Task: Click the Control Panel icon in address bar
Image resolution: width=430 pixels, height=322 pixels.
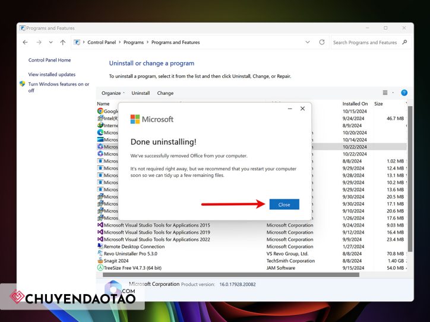Action: tap(77, 42)
